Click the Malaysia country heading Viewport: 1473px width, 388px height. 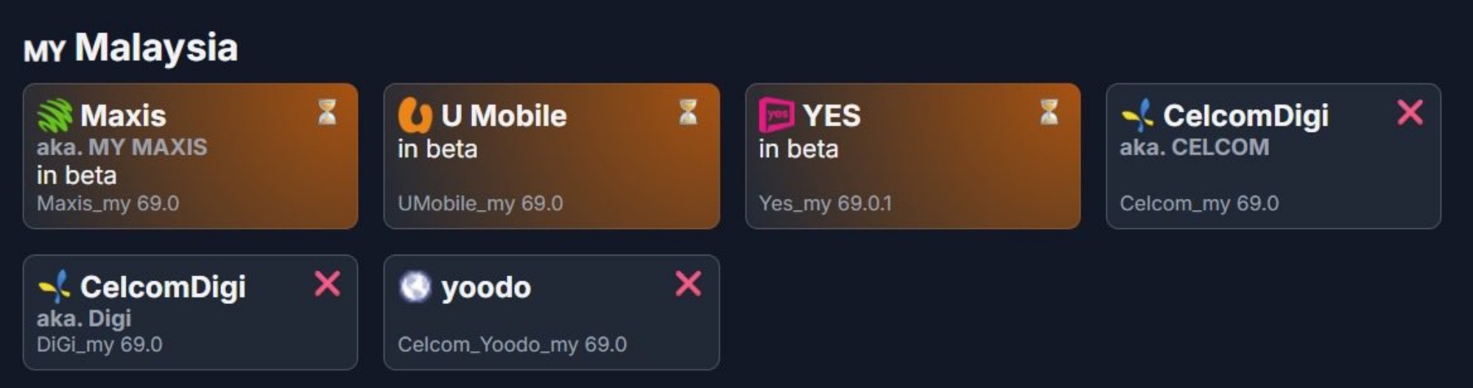156,48
